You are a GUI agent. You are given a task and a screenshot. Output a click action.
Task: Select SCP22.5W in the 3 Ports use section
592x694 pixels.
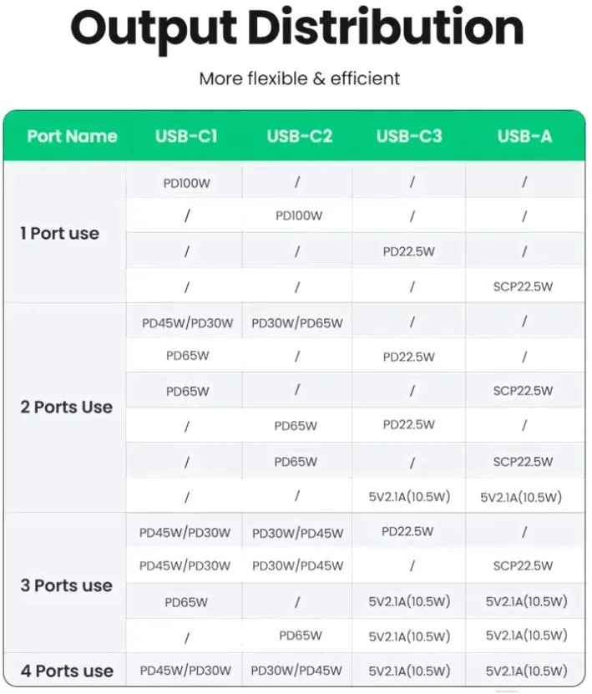(523, 566)
